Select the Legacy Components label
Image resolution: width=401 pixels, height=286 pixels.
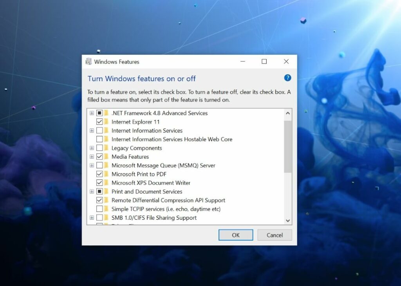pos(137,148)
